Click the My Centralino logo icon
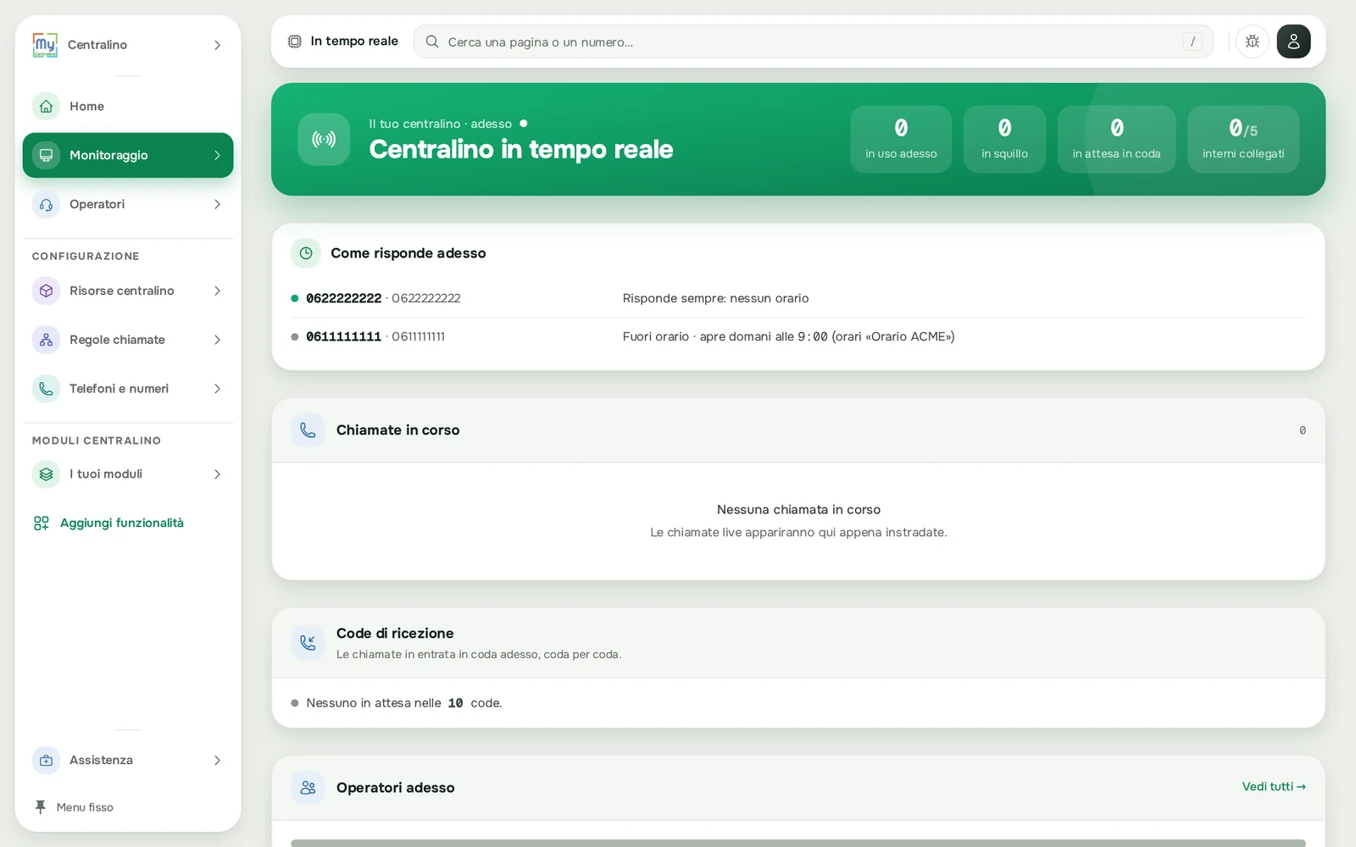 click(45, 45)
